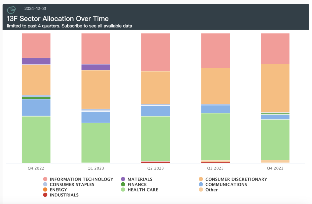Viewport: 312px width, 204px height.
Task: Click the pie chart icon in header
Action: tap(11, 10)
